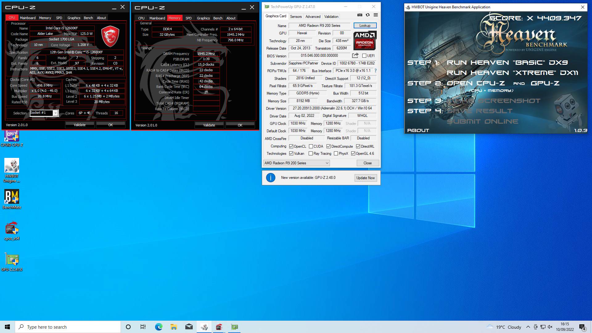Open the notification center icon
This screenshot has width=592, height=333.
(x=582, y=327)
